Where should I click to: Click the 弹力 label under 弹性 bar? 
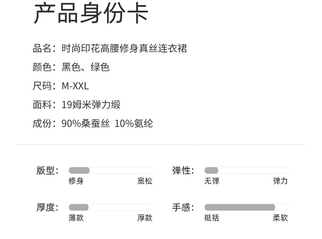[x=280, y=181]
